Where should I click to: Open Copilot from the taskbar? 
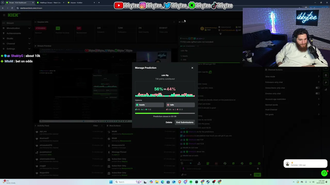(151, 182)
